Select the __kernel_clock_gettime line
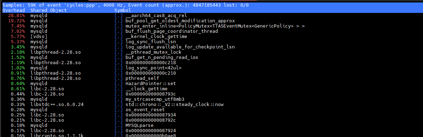Image resolution: width=423 pixels, height=137 pixels. (x=211, y=37)
